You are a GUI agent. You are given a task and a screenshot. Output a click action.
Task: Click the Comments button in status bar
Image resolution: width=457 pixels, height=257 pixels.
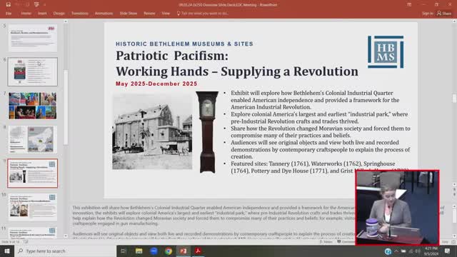point(346,241)
